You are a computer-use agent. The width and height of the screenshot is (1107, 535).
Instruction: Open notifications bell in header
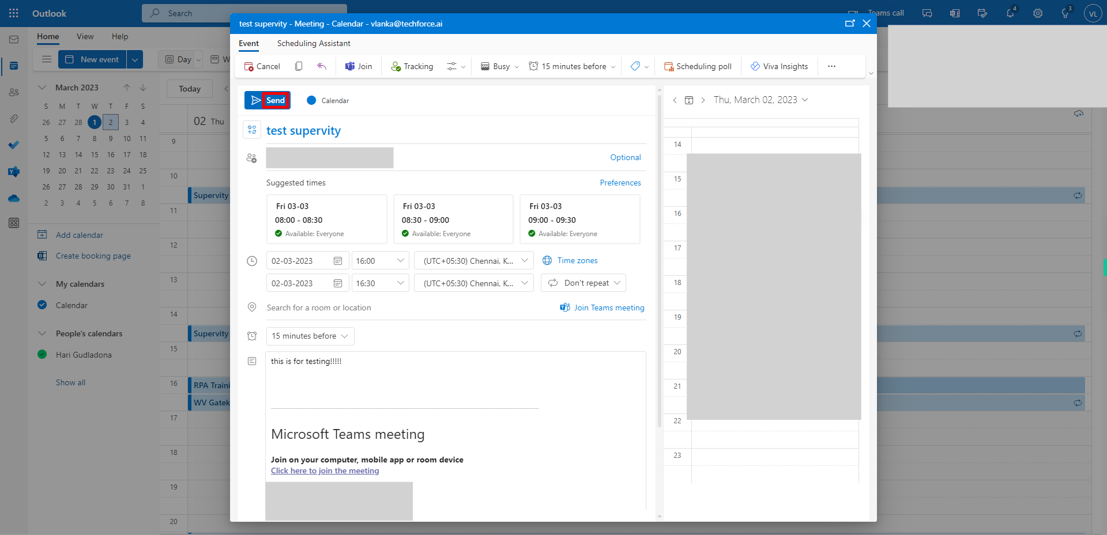pos(1011,13)
